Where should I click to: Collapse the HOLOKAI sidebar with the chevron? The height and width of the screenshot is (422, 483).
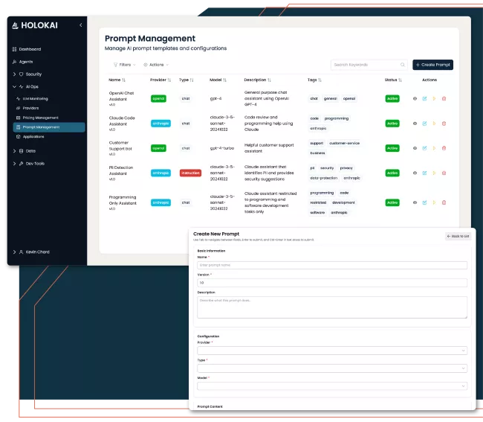(x=81, y=25)
